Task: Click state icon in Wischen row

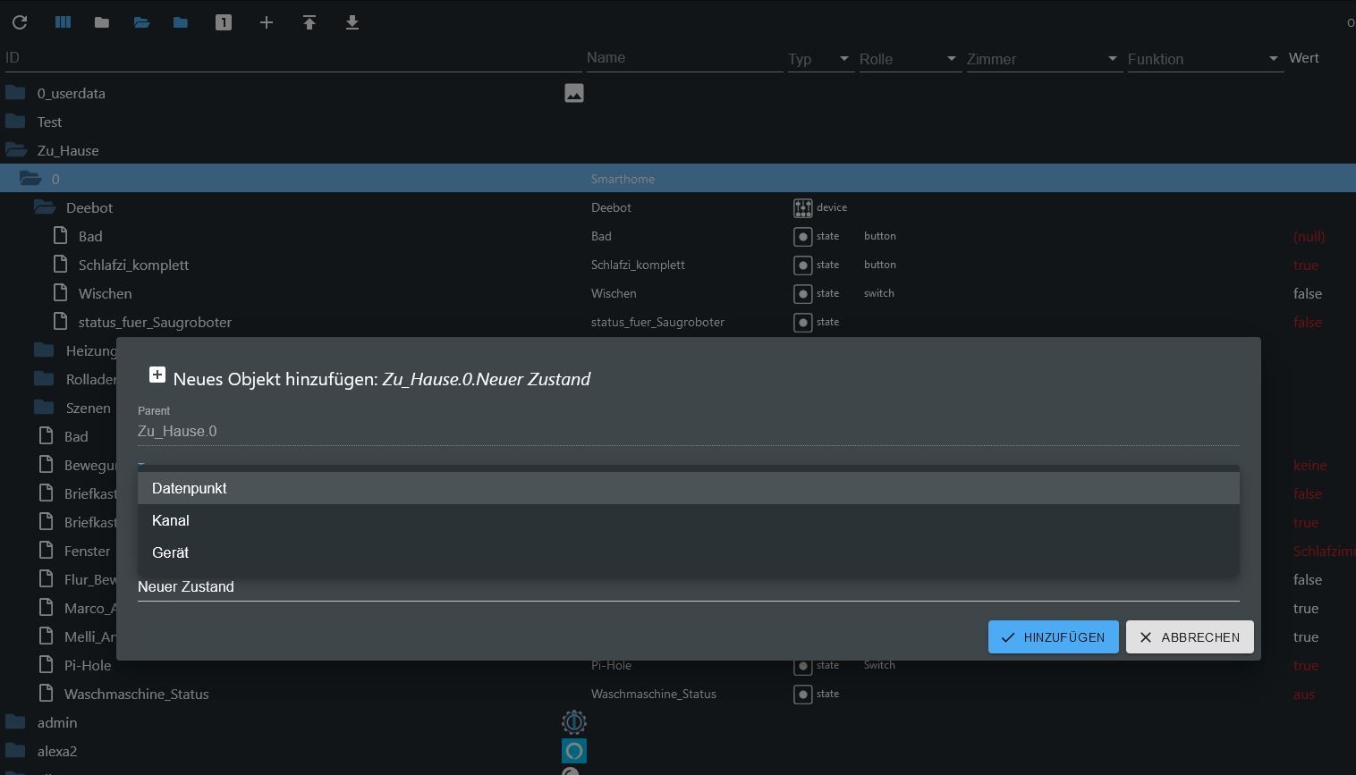Action: [x=803, y=293]
